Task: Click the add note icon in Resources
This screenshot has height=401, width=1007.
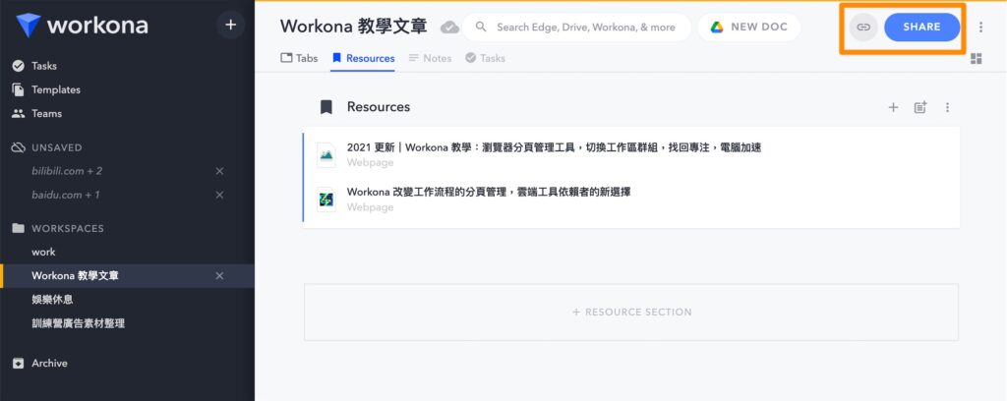Action: pyautogui.click(x=920, y=107)
